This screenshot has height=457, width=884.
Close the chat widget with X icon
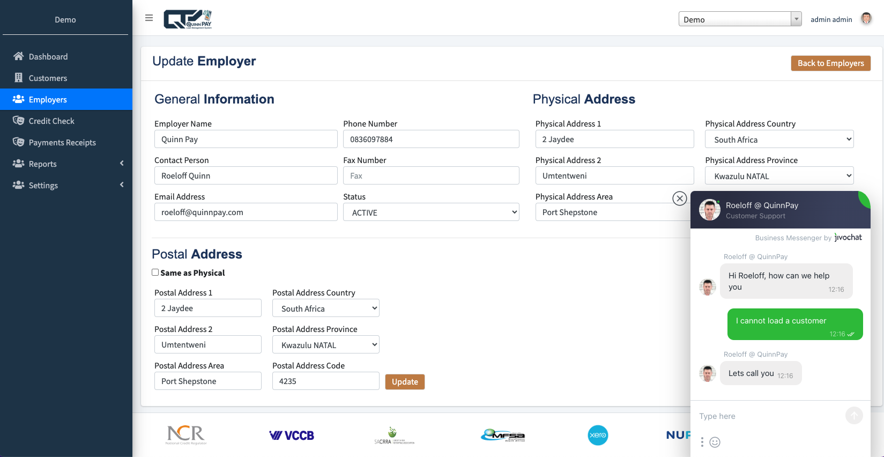pyautogui.click(x=680, y=198)
